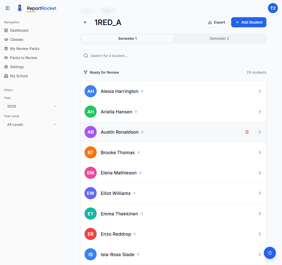This screenshot has width=282, height=265.
Task: Open the help widget in the corner
Action: (270, 253)
